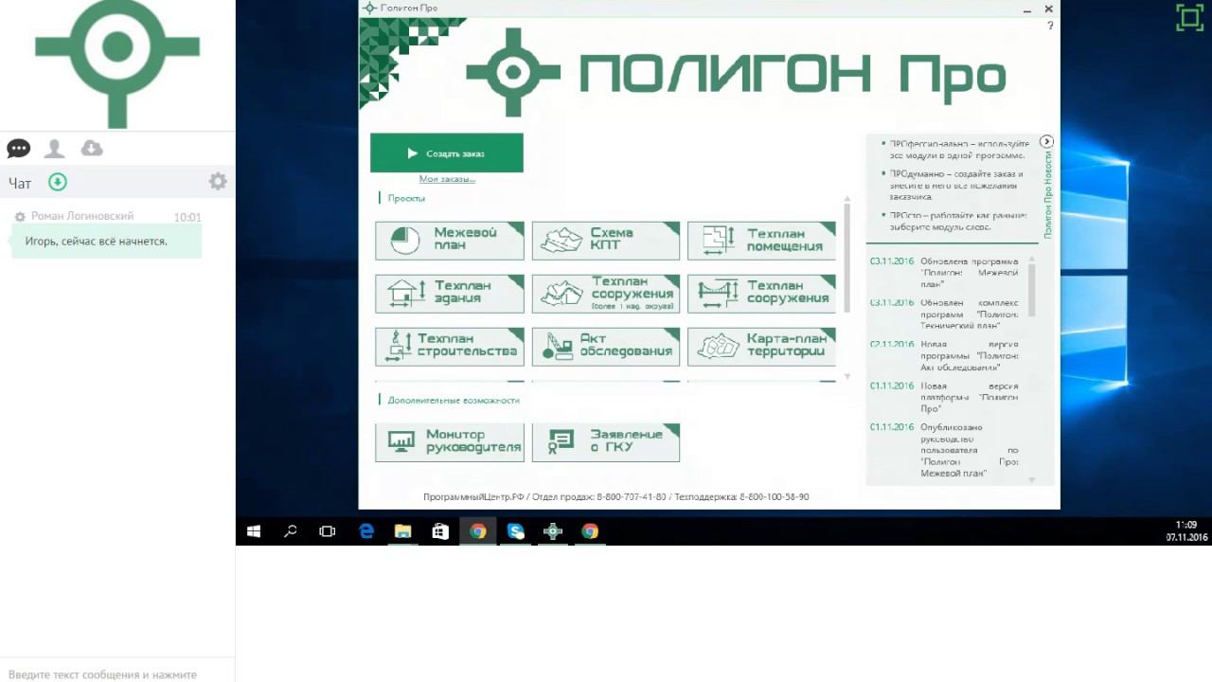Viewport: 1212px width, 682px height.
Task: Open the Заявление о ГКУ tool
Action: (x=605, y=442)
